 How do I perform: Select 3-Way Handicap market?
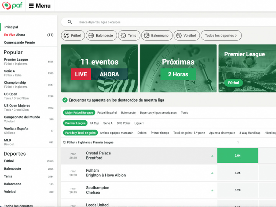click(x=250, y=133)
